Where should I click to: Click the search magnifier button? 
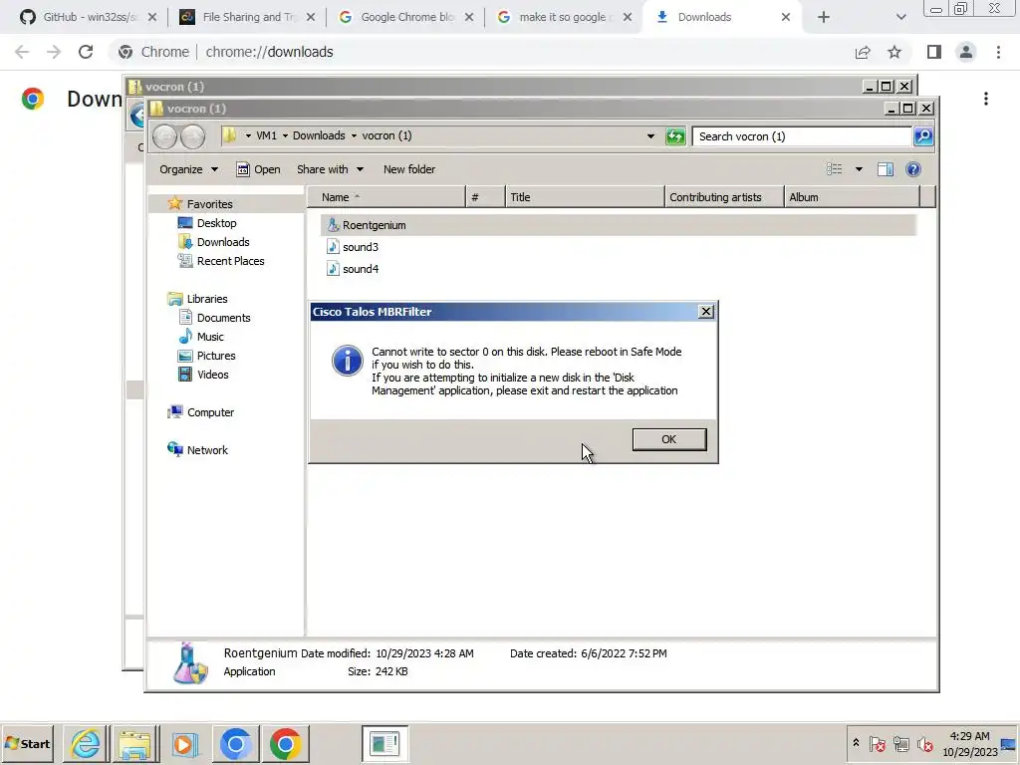point(923,136)
